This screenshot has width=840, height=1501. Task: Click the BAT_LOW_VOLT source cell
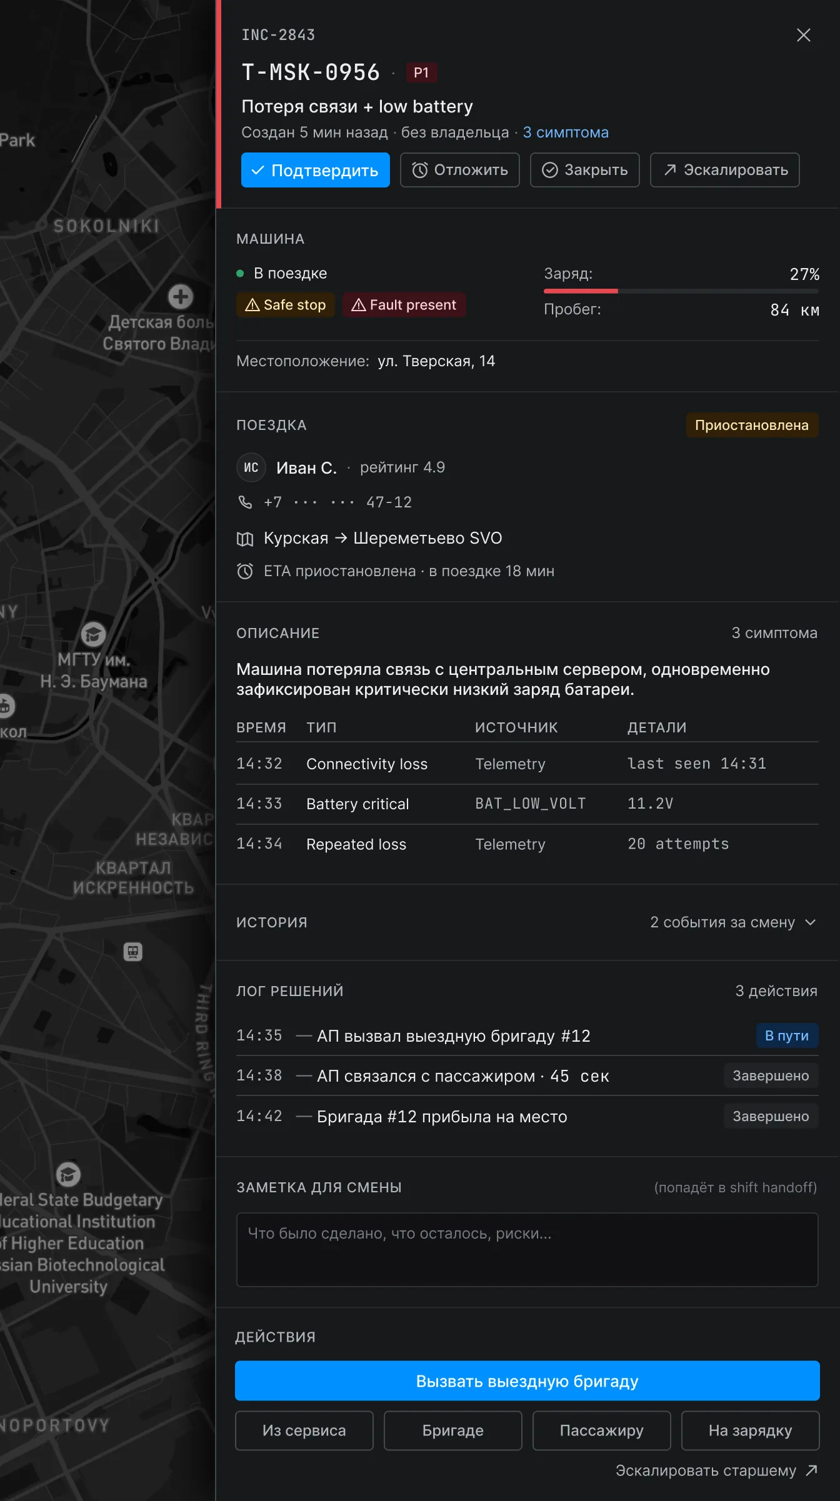tap(531, 804)
